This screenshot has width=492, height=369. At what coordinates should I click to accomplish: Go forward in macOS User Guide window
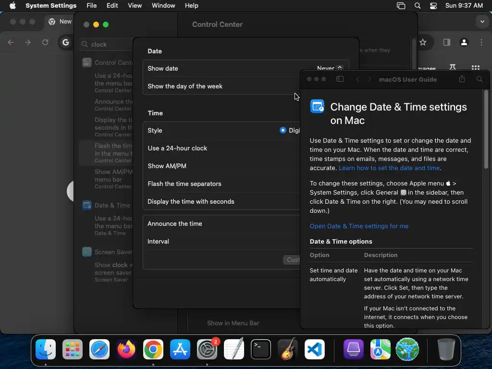click(369, 79)
